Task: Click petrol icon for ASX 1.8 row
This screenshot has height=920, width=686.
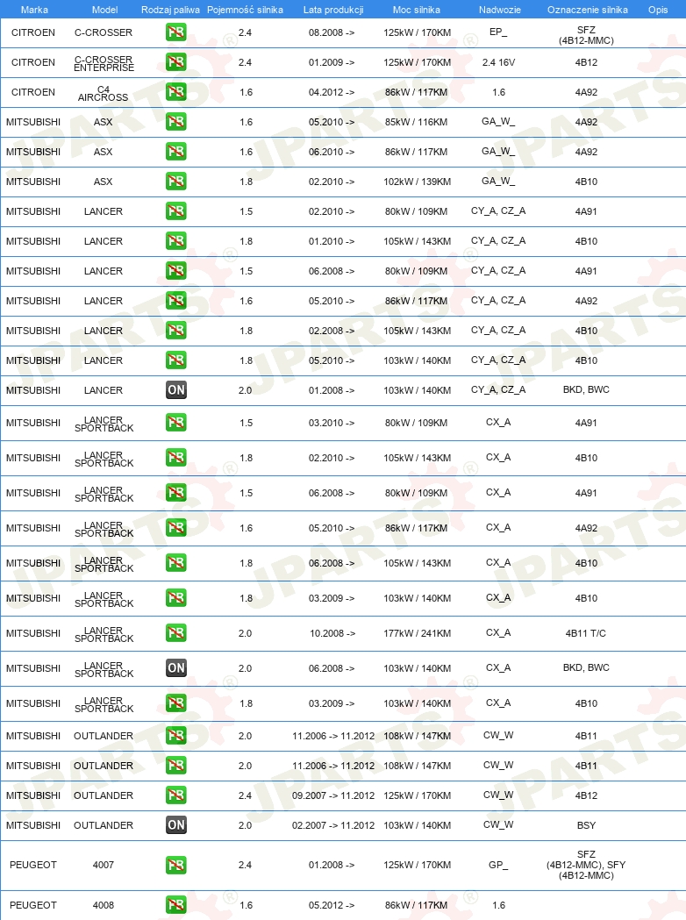Action: [176, 182]
